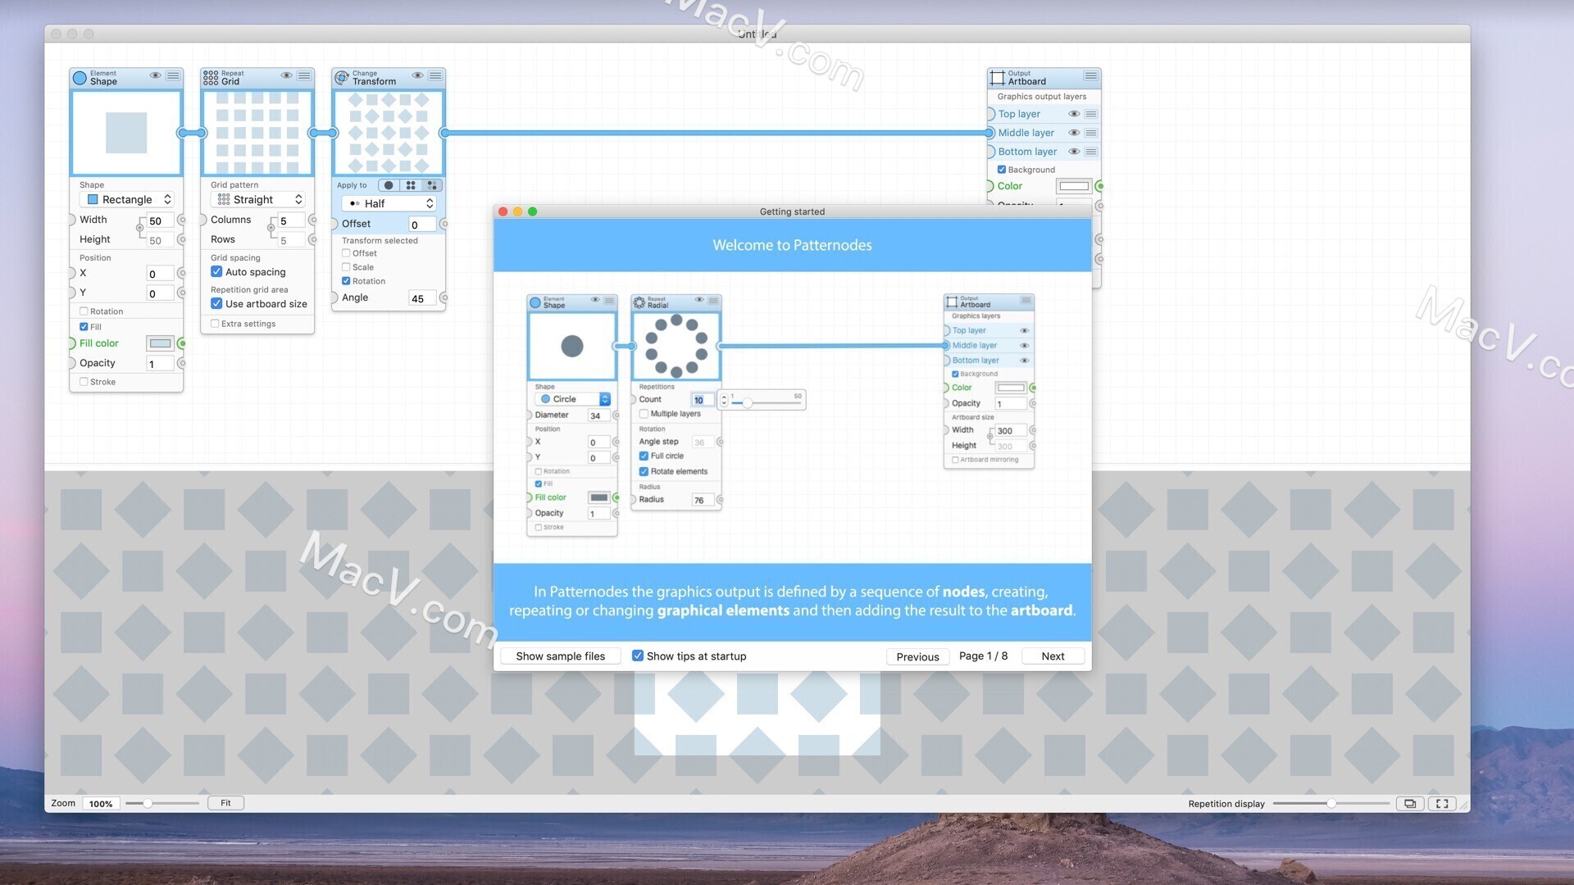The height and width of the screenshot is (885, 1574).
Task: Click the Fill color output connector
Action: [x=182, y=343]
